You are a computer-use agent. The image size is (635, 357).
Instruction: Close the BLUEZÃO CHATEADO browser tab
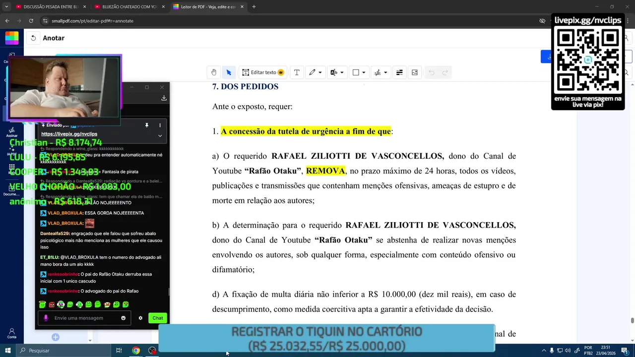point(163,7)
